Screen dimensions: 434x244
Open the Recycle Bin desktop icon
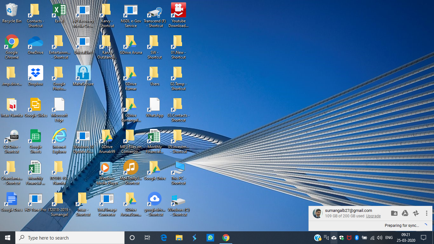[x=12, y=13]
